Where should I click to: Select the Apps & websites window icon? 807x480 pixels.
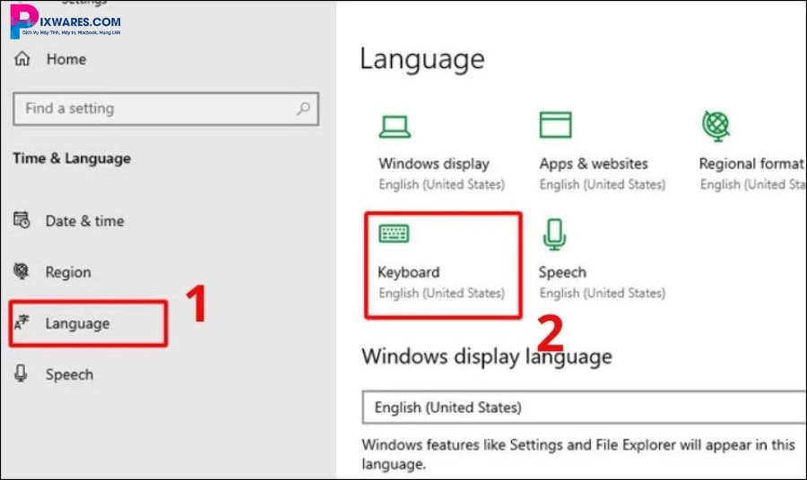(555, 125)
